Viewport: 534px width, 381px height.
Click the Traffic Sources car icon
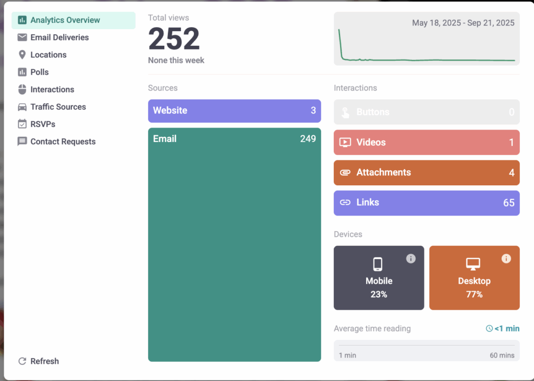pos(22,107)
